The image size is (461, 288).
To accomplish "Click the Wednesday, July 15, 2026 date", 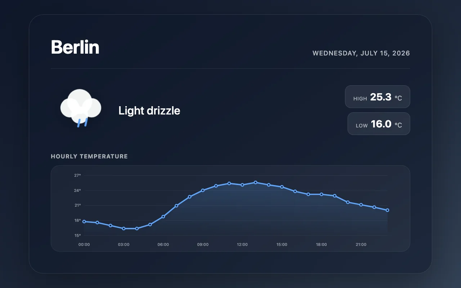I will [x=361, y=53].
